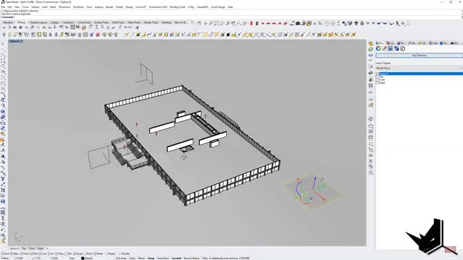Toggle the Near osnap checkbox
Viewport: 463px width, 260px height.
tap(12, 253)
